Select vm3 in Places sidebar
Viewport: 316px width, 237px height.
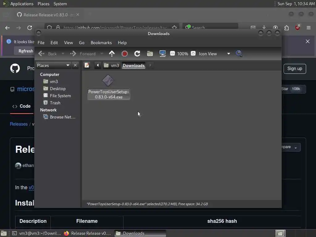click(x=54, y=81)
